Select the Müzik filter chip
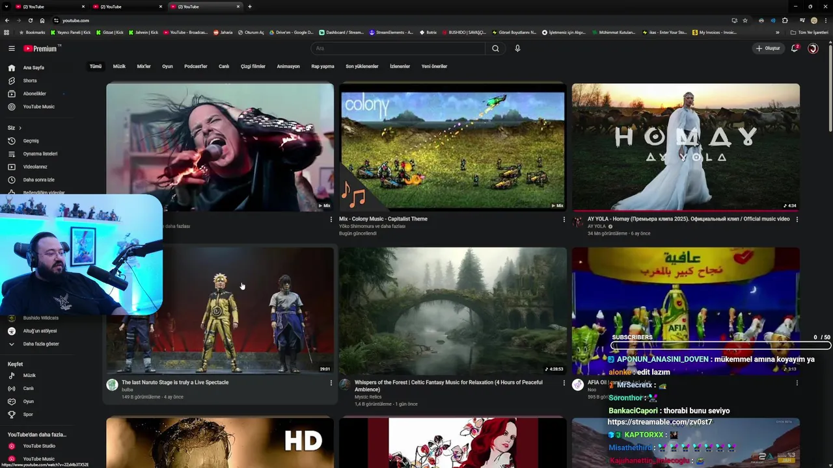Viewport: 833px width, 468px height. 119,66
